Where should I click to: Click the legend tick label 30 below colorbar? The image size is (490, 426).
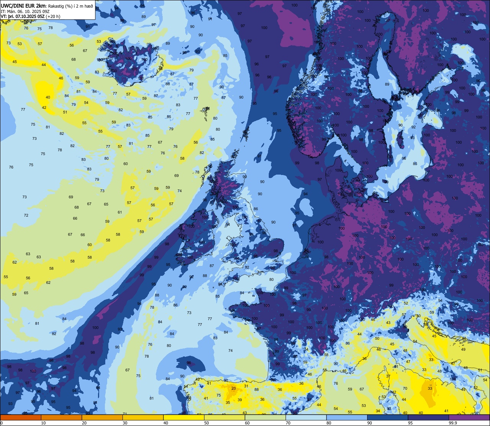pos(125,423)
